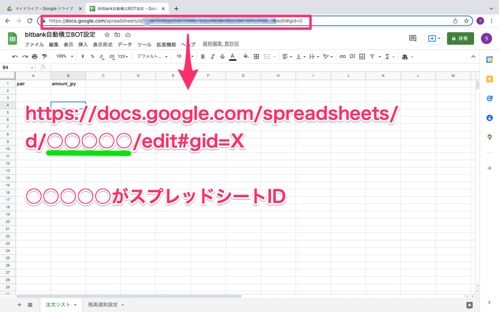Toggle bold formatting

203,57
